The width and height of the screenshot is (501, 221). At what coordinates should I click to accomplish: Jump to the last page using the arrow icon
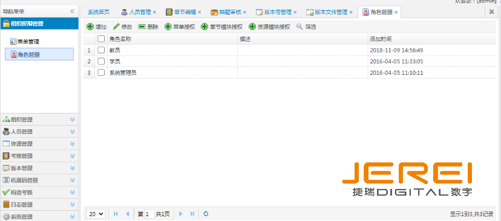[192, 214]
